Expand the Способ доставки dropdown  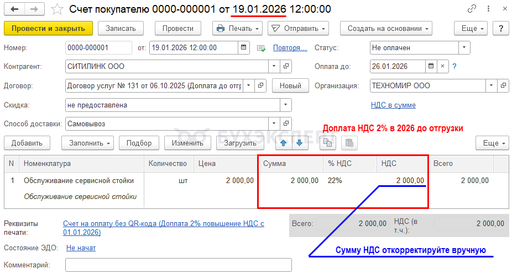click(274, 123)
